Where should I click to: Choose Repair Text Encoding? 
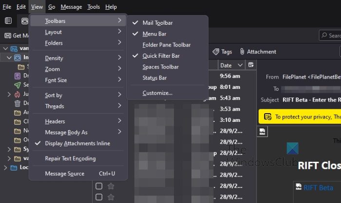click(x=78, y=158)
